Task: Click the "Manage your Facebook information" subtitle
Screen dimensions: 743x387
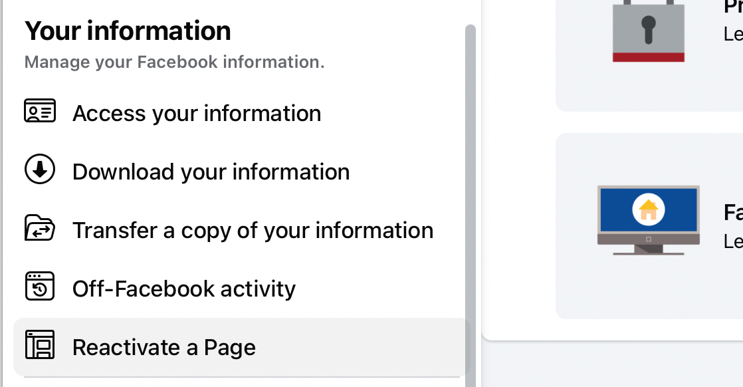Action: [x=174, y=62]
